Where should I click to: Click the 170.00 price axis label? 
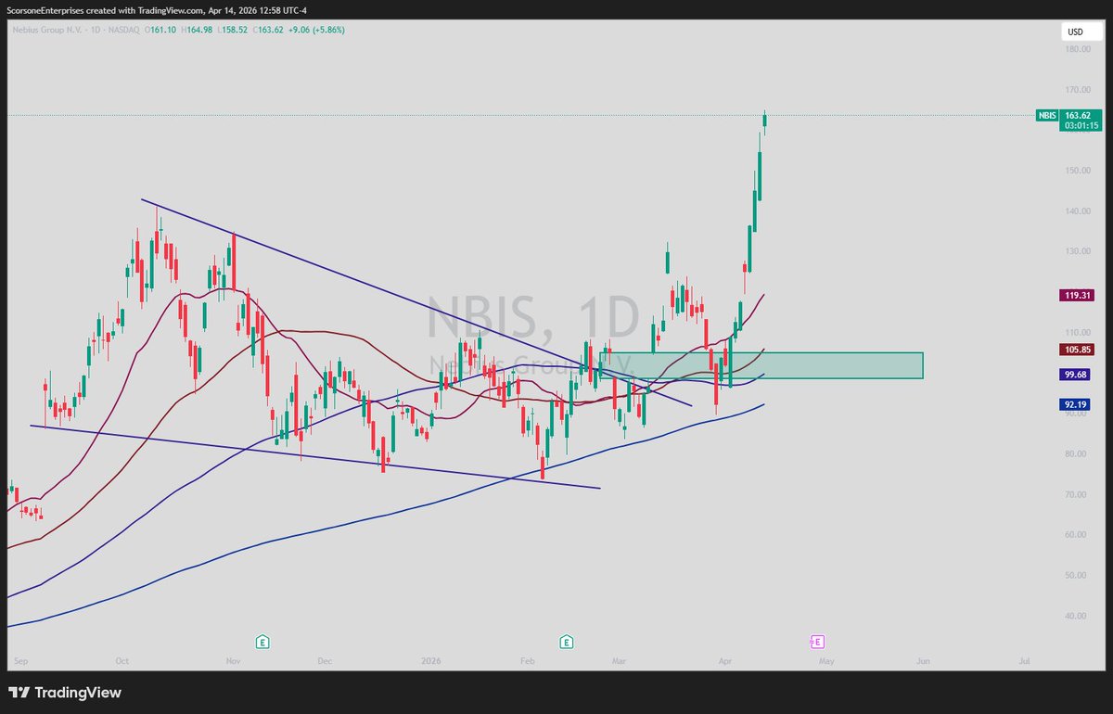(x=1078, y=90)
